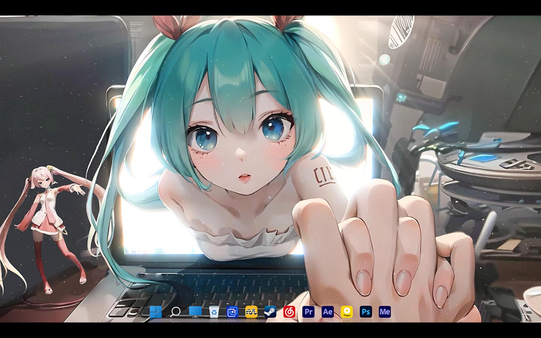Open the Recycle Bin icon
541x338 pixels.
214,312
